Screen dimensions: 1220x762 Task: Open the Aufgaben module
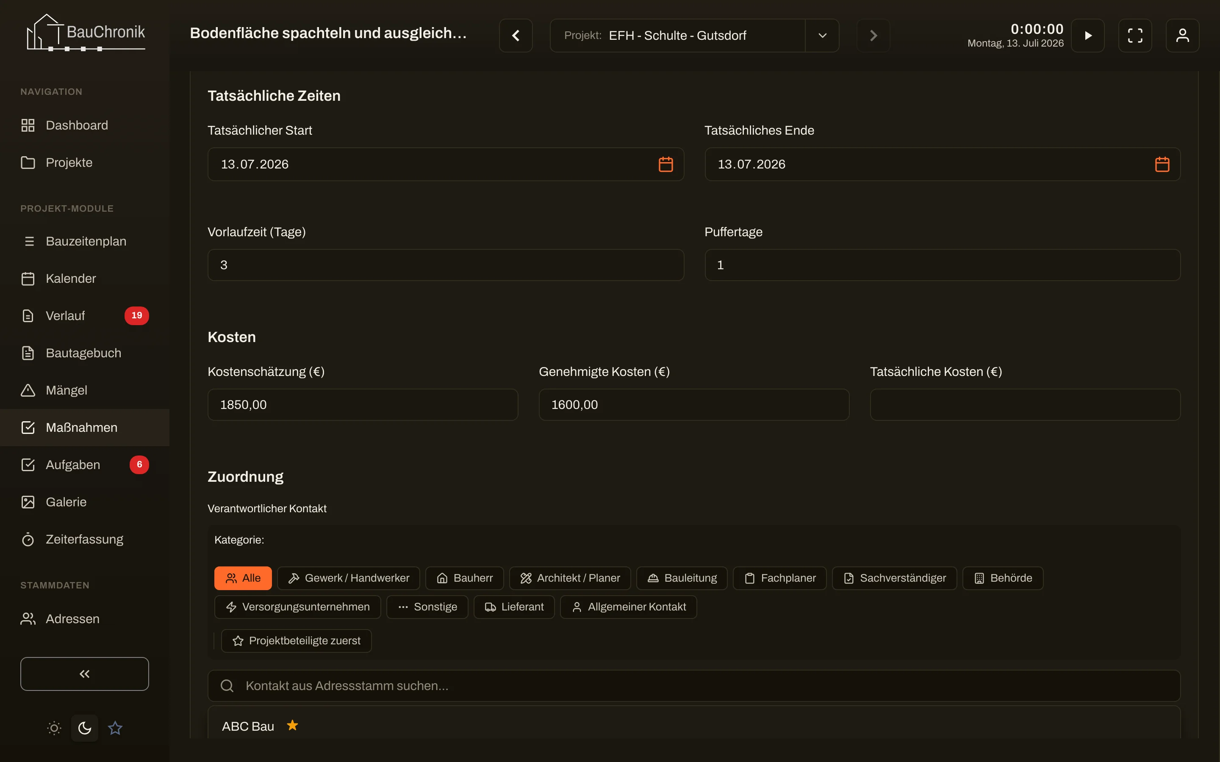click(x=85, y=465)
